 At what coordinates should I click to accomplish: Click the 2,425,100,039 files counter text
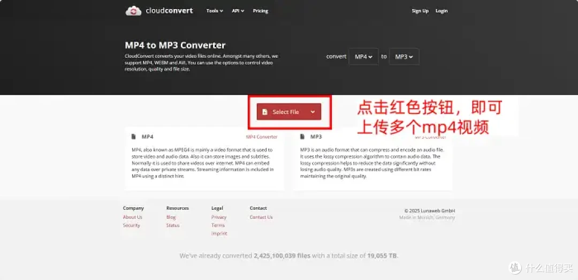282,256
